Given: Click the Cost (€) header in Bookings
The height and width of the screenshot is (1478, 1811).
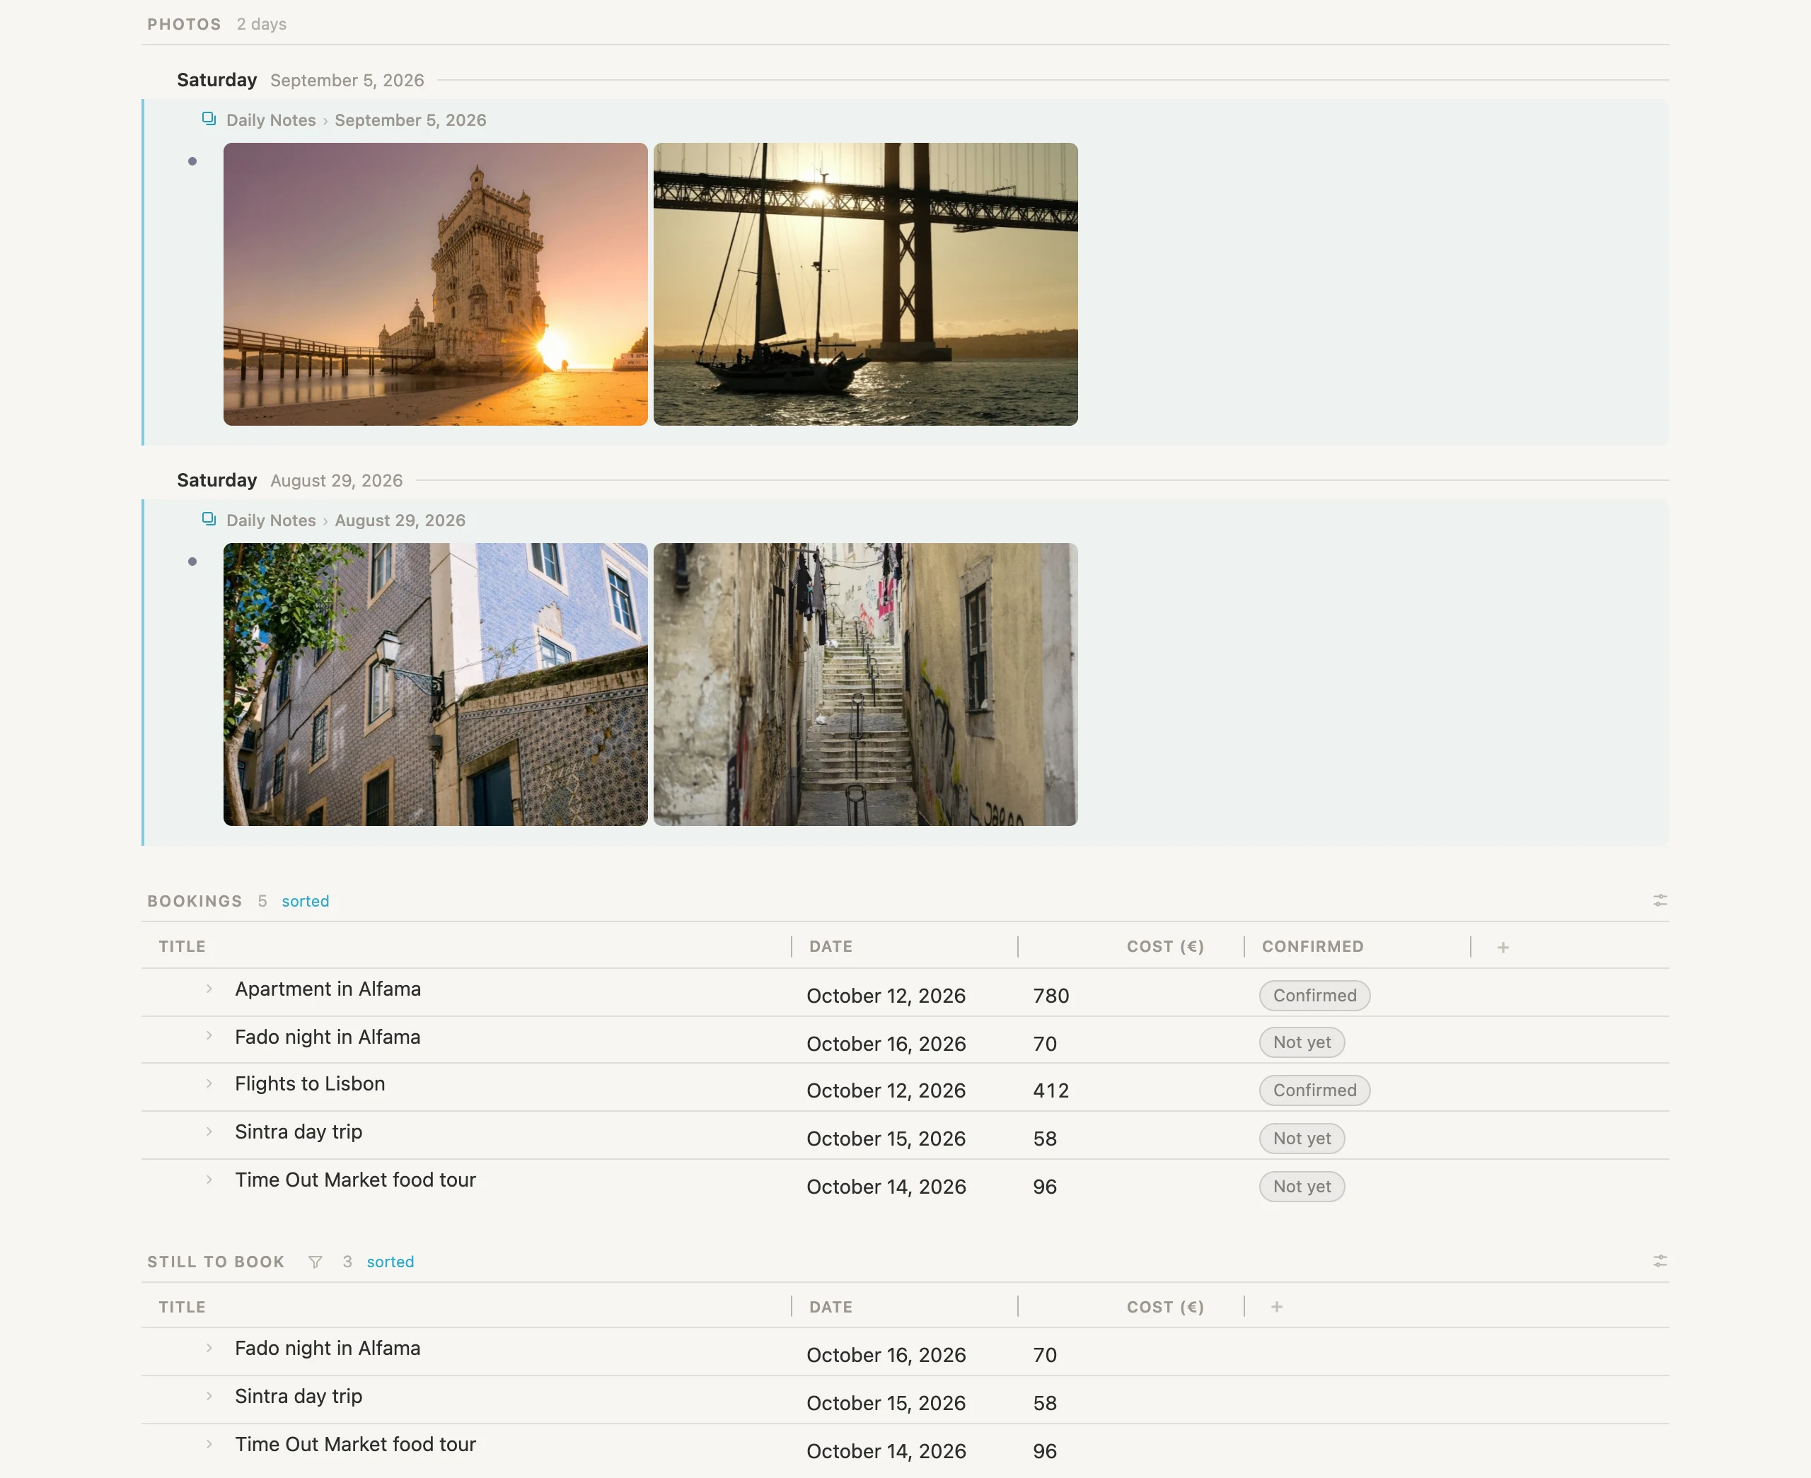Looking at the screenshot, I should tap(1164, 947).
